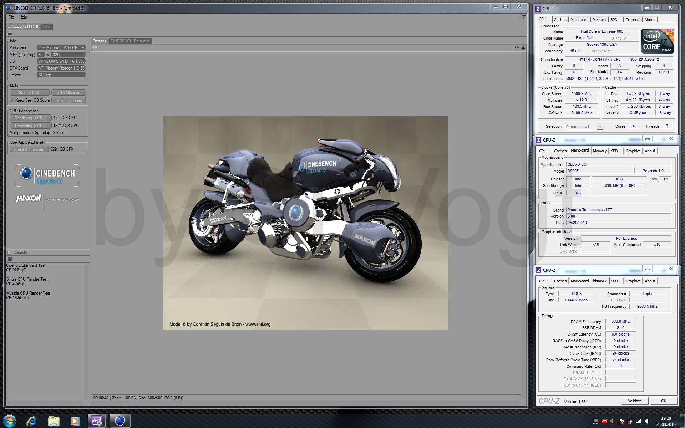This screenshot has width=685, height=428.
Task: Click the up-down zoom arrow icon above picture
Action: [523, 47]
